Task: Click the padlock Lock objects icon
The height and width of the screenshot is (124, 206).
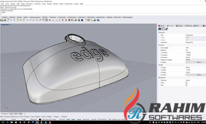Action: (66, 20)
